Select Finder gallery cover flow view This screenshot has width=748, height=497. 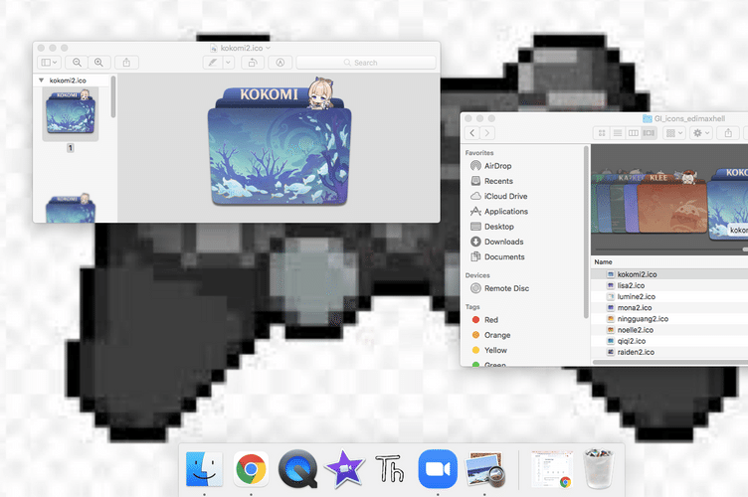point(650,132)
